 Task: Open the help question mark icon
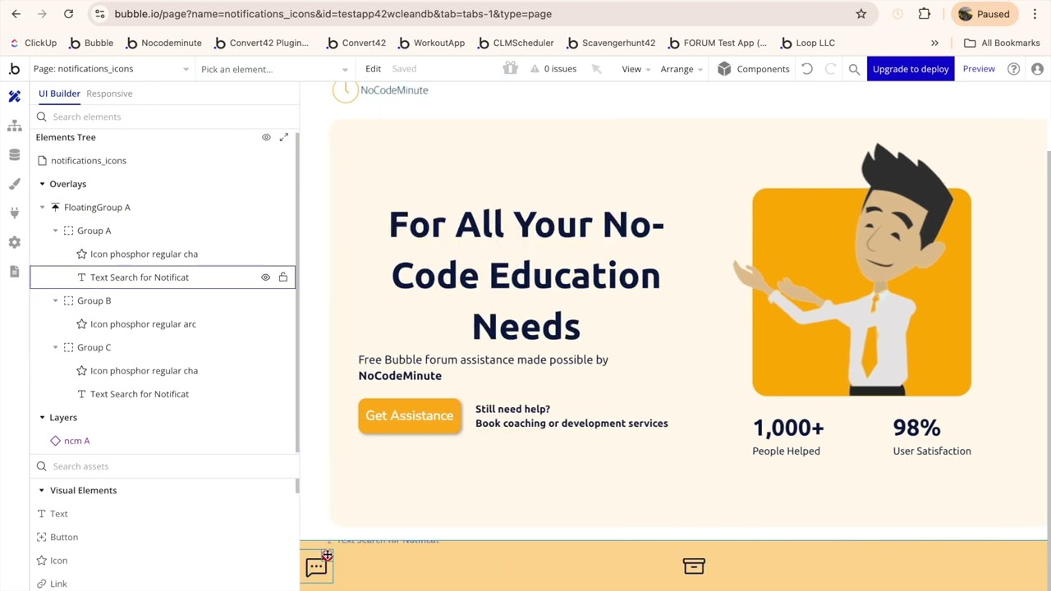[x=1014, y=69]
